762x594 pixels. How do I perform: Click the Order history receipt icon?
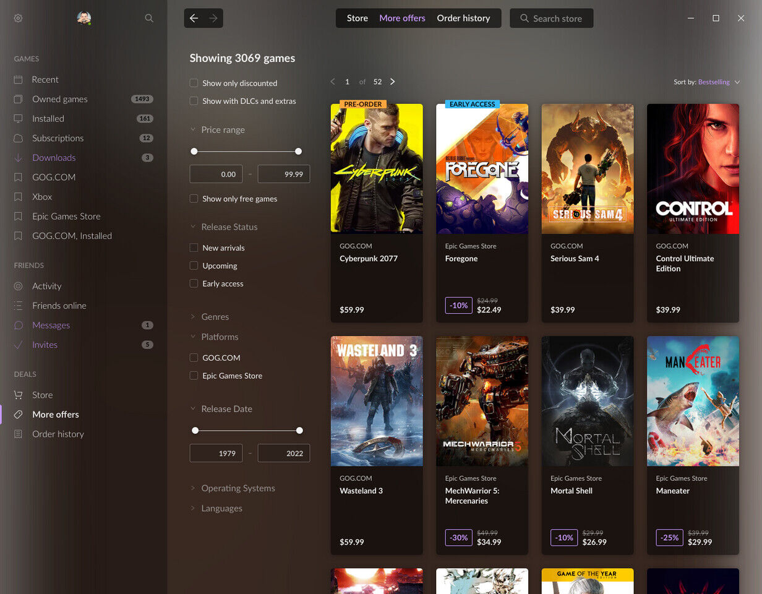18,434
